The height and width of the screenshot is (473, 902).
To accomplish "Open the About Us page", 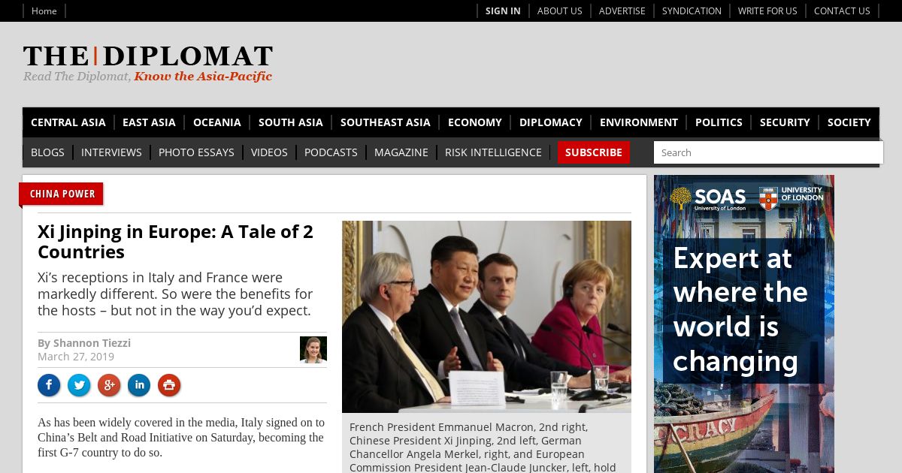I will (560, 11).
